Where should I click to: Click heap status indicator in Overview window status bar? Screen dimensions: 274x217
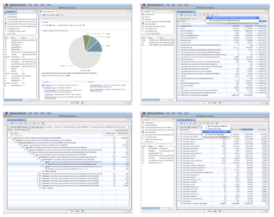(74, 103)
